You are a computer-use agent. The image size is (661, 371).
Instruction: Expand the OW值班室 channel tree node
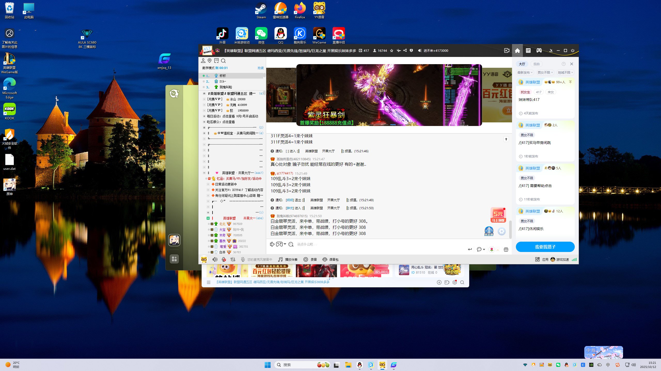tap(204, 133)
